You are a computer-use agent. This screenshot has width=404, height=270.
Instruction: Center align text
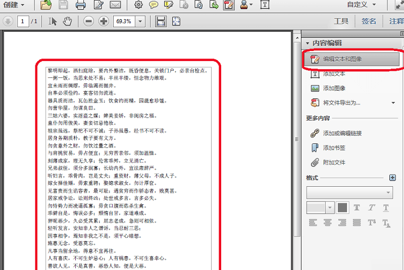pyautogui.click(x=327, y=223)
